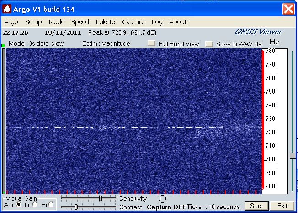The image size is (298, 213).
Task: Open the Mode menu
Action: pyautogui.click(x=56, y=22)
